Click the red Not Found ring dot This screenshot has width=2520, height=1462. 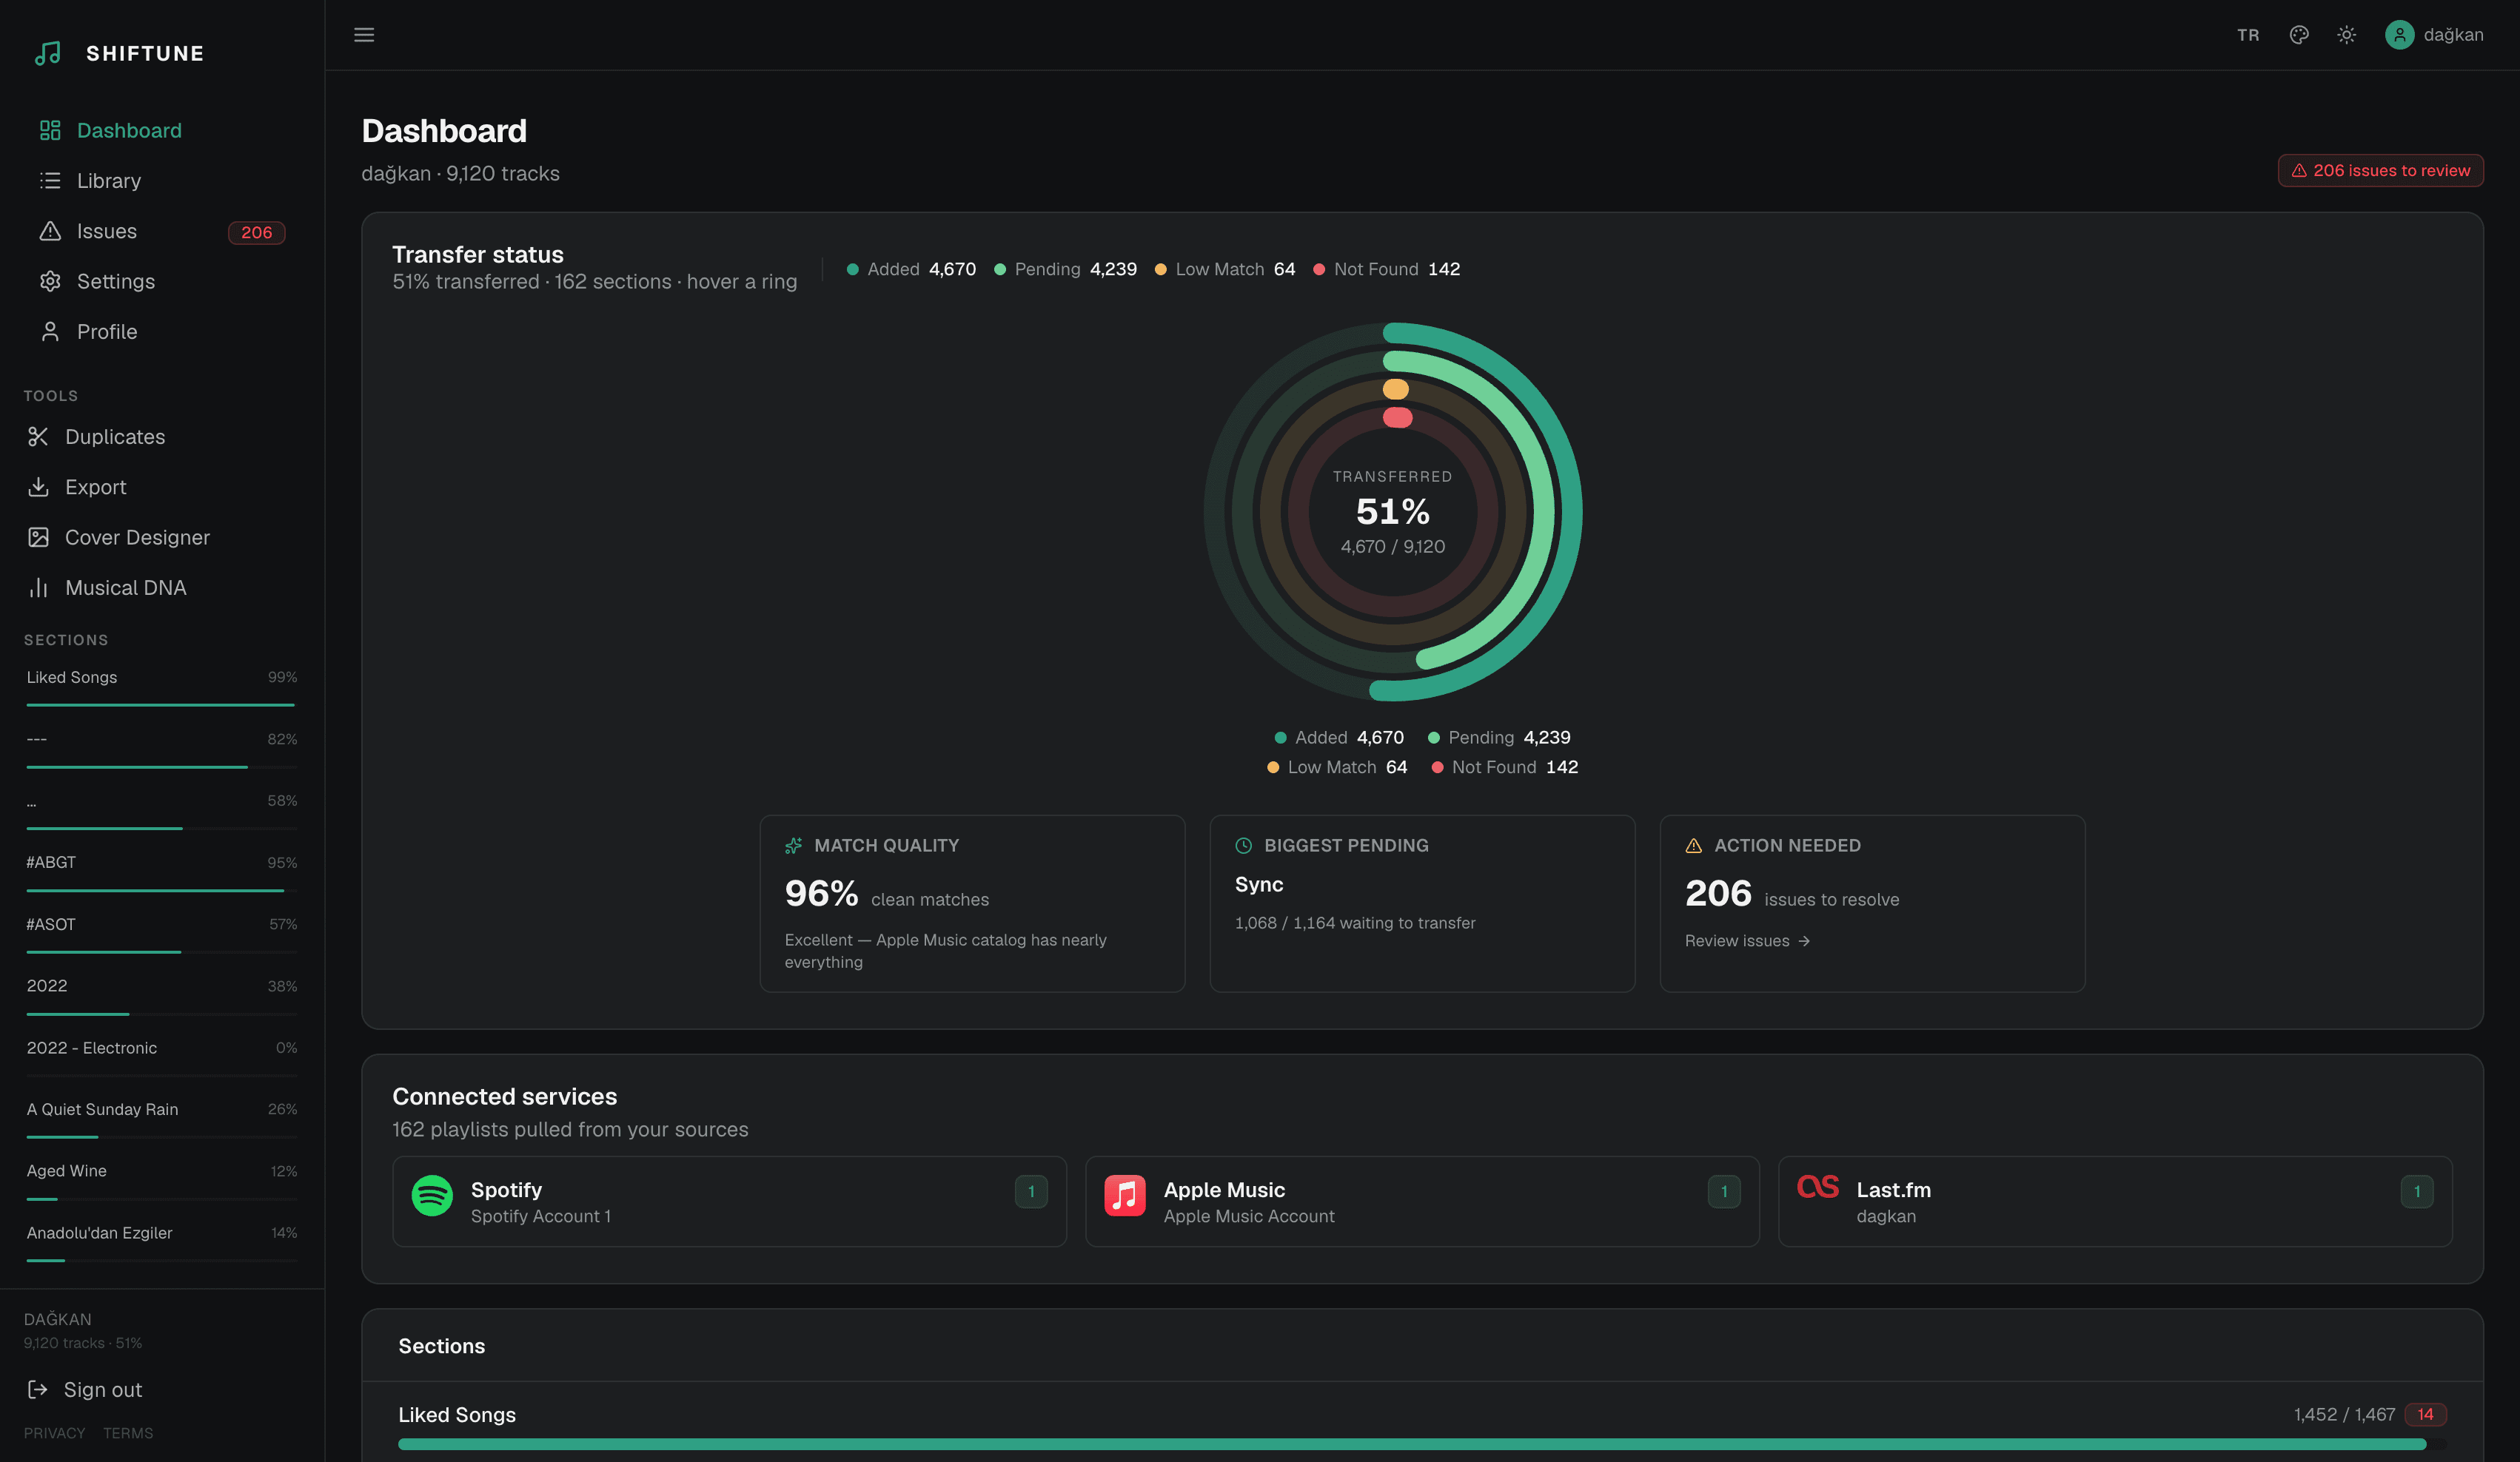(1397, 418)
